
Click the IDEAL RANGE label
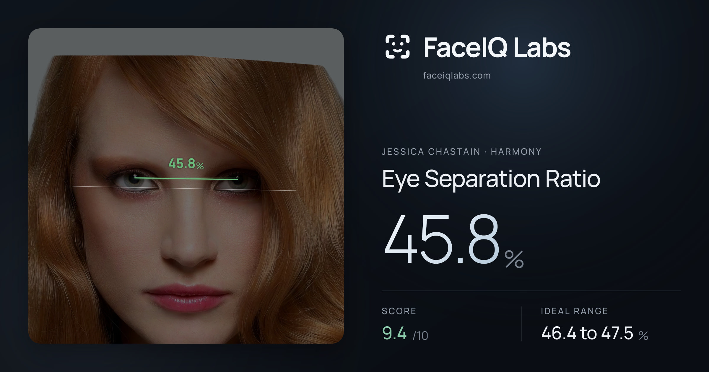pyautogui.click(x=574, y=311)
